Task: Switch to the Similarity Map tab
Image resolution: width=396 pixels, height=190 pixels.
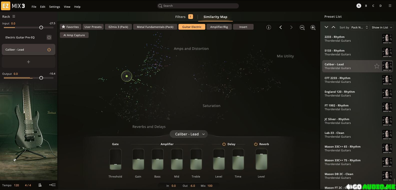Action: (x=215, y=17)
